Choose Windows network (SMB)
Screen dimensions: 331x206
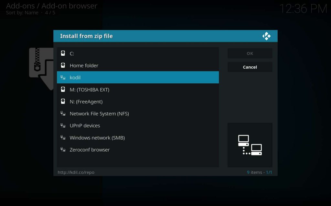(x=138, y=138)
